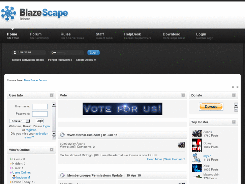Collapse the User Info panel
This screenshot has height=184, width=245.
point(52,95)
